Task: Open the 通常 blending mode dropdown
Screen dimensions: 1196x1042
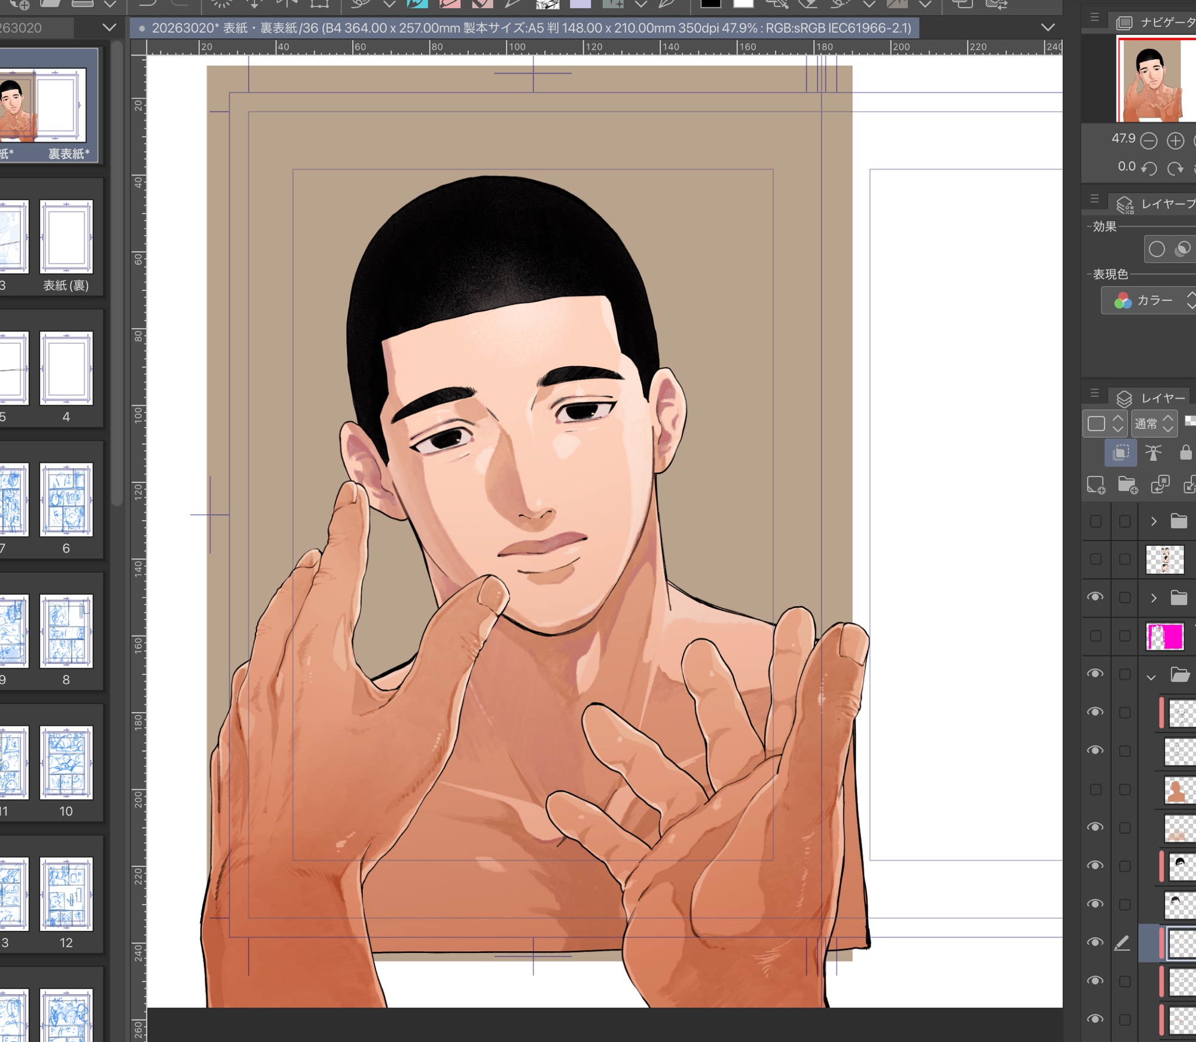Action: click(1154, 423)
